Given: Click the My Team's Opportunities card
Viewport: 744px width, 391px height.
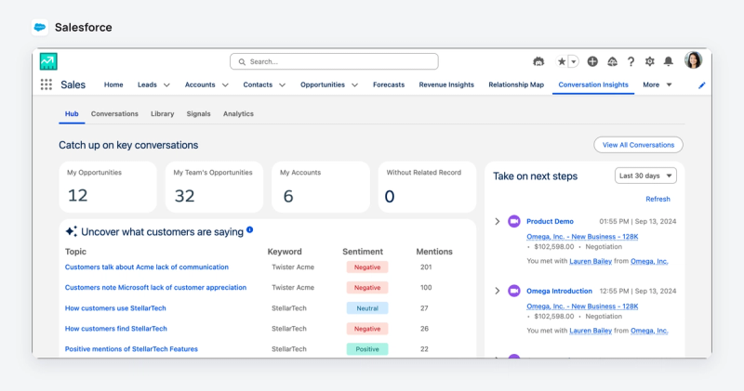Looking at the screenshot, I should [x=214, y=188].
